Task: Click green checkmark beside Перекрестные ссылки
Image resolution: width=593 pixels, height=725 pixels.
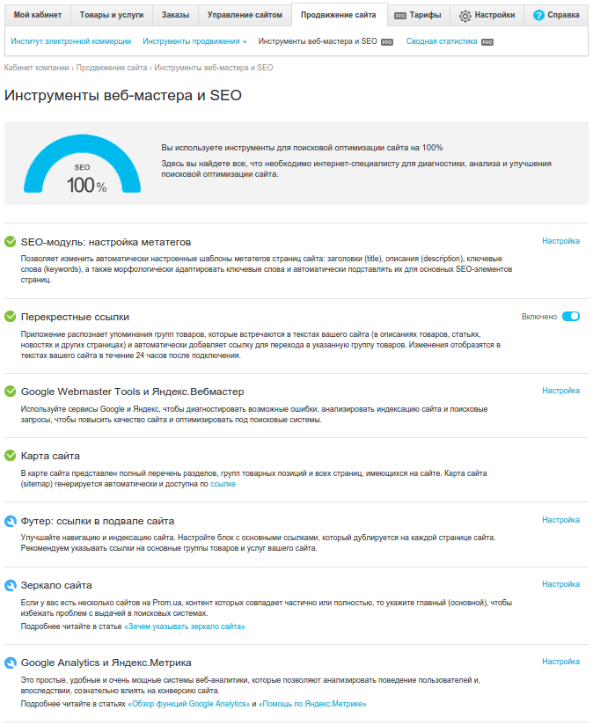Action: click(11, 316)
